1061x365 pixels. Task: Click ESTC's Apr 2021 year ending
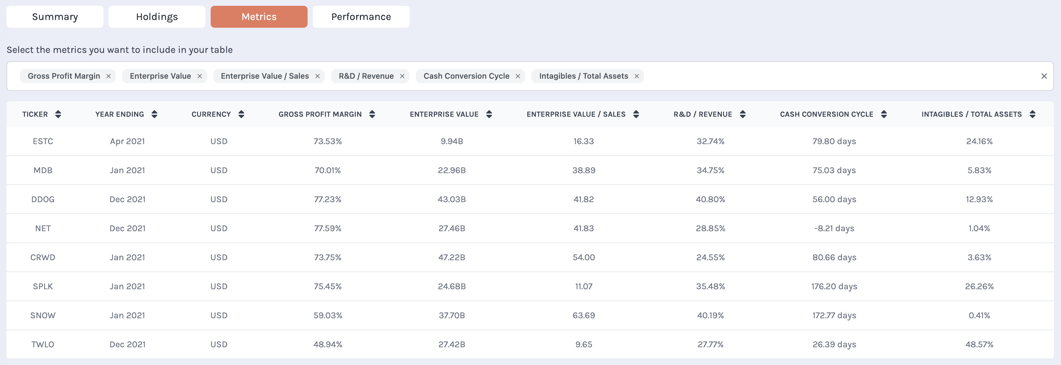click(127, 142)
